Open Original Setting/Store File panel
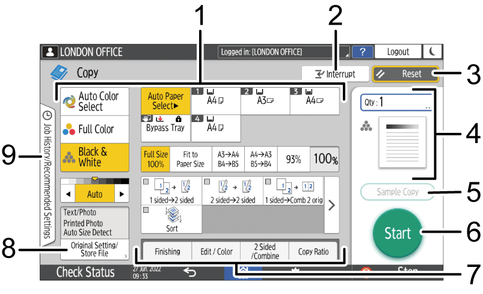This screenshot has height=294, width=483. pos(95,250)
